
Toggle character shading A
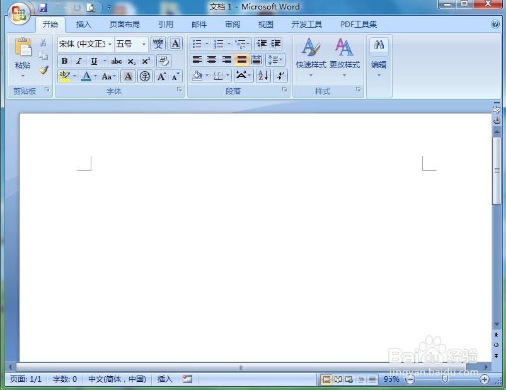pyautogui.click(x=128, y=76)
